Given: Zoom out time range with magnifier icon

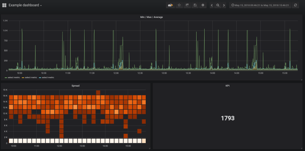Looking at the screenshot, I should click(x=218, y=5).
